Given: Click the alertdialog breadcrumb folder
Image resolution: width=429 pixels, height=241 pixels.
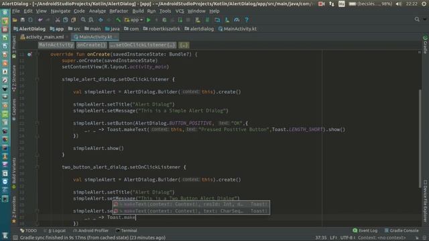Looking at the screenshot, I should point(199,29).
